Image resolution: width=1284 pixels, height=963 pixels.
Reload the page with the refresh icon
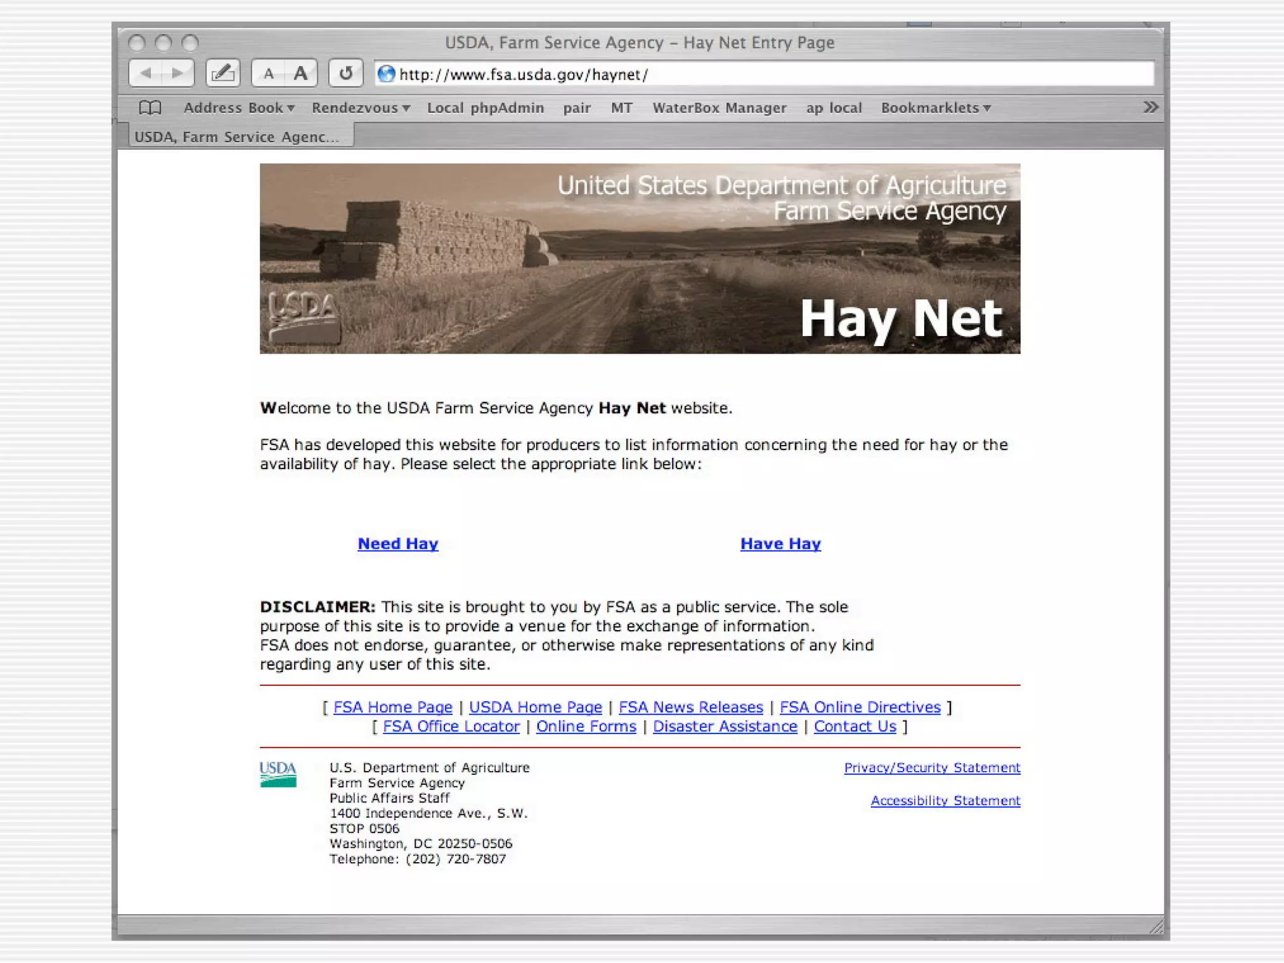(345, 73)
